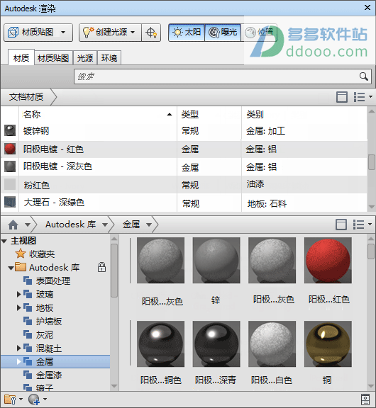
Task: Select 阳极电镀 - 红色 material row
Action: [184, 149]
